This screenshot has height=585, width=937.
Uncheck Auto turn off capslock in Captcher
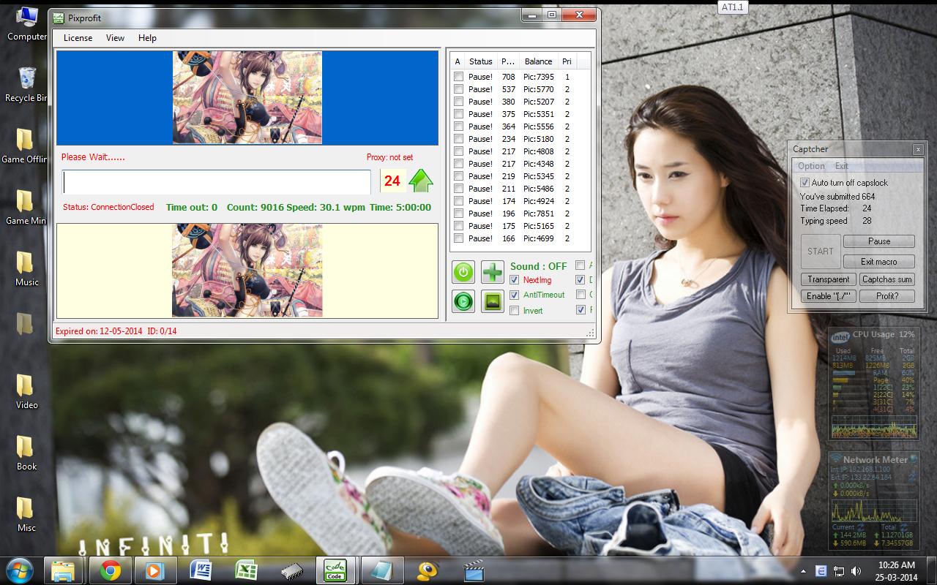[x=805, y=183]
